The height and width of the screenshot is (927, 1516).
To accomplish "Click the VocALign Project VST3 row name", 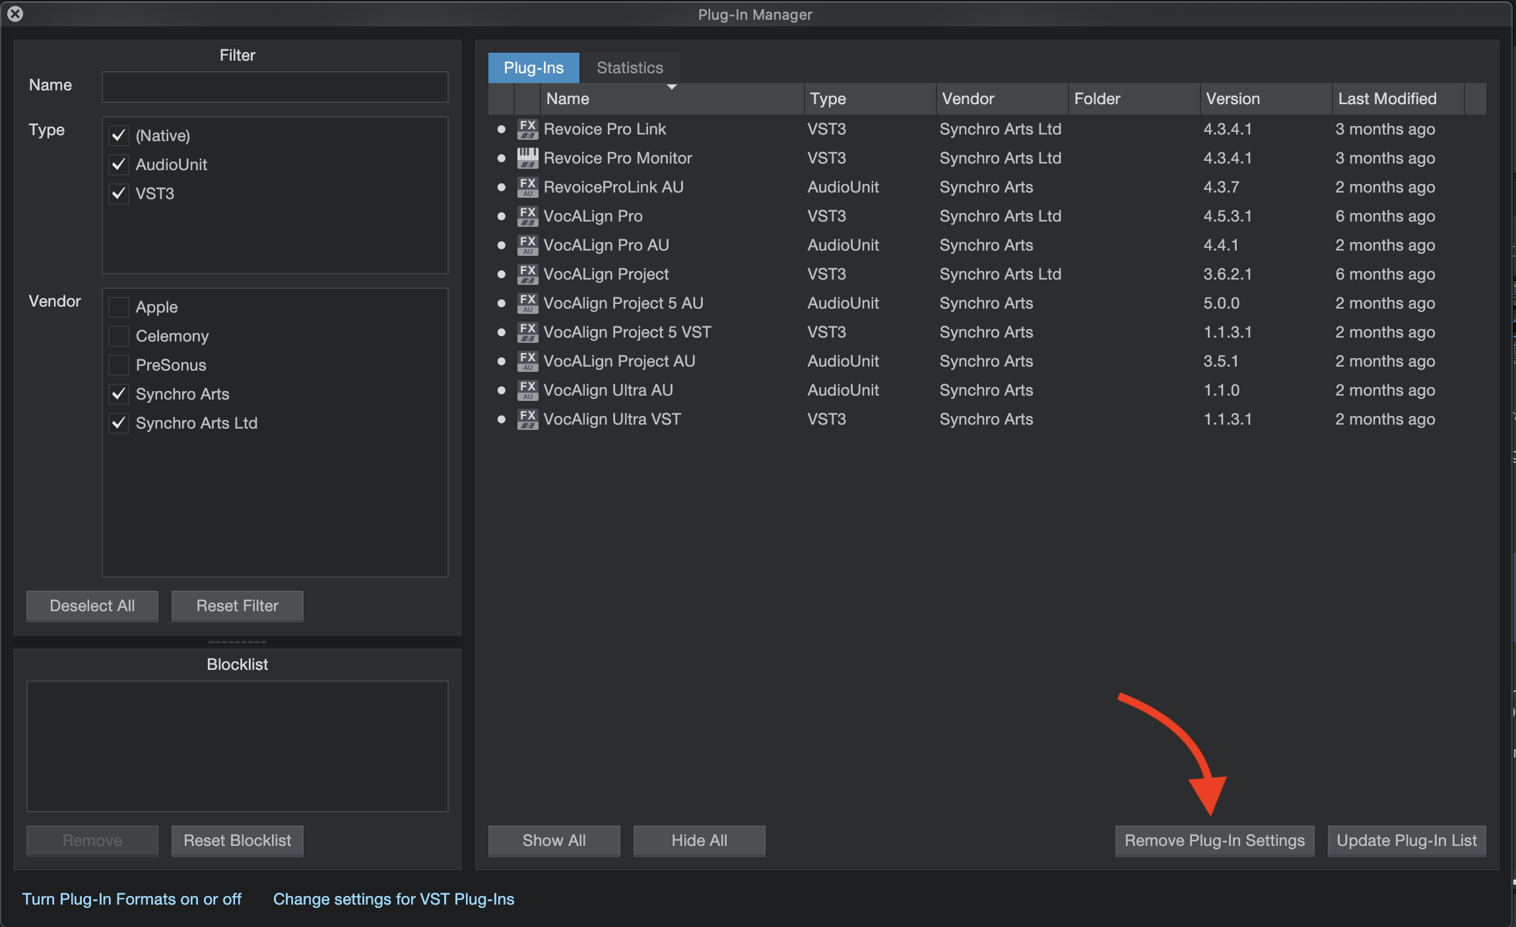I will coord(606,274).
